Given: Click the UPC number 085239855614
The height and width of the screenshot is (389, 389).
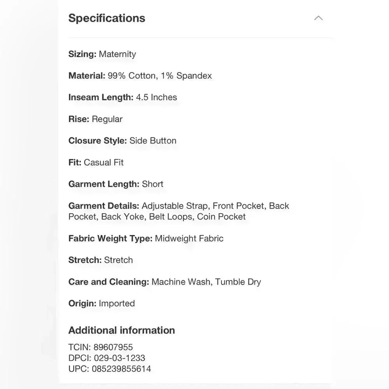Looking at the screenshot, I should click(121, 369).
